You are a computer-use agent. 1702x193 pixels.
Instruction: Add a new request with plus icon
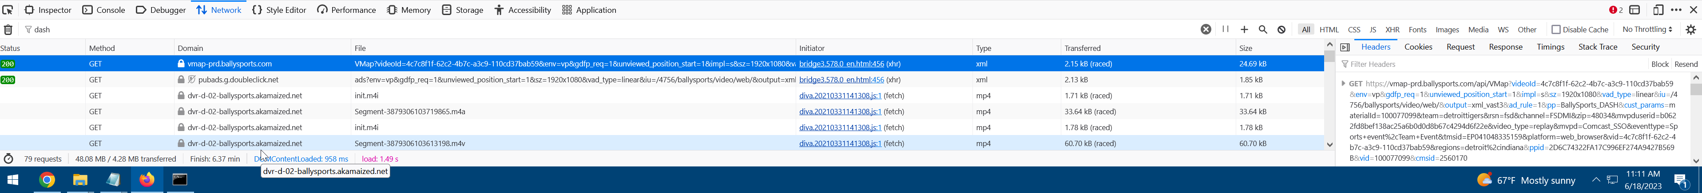coord(1244,30)
